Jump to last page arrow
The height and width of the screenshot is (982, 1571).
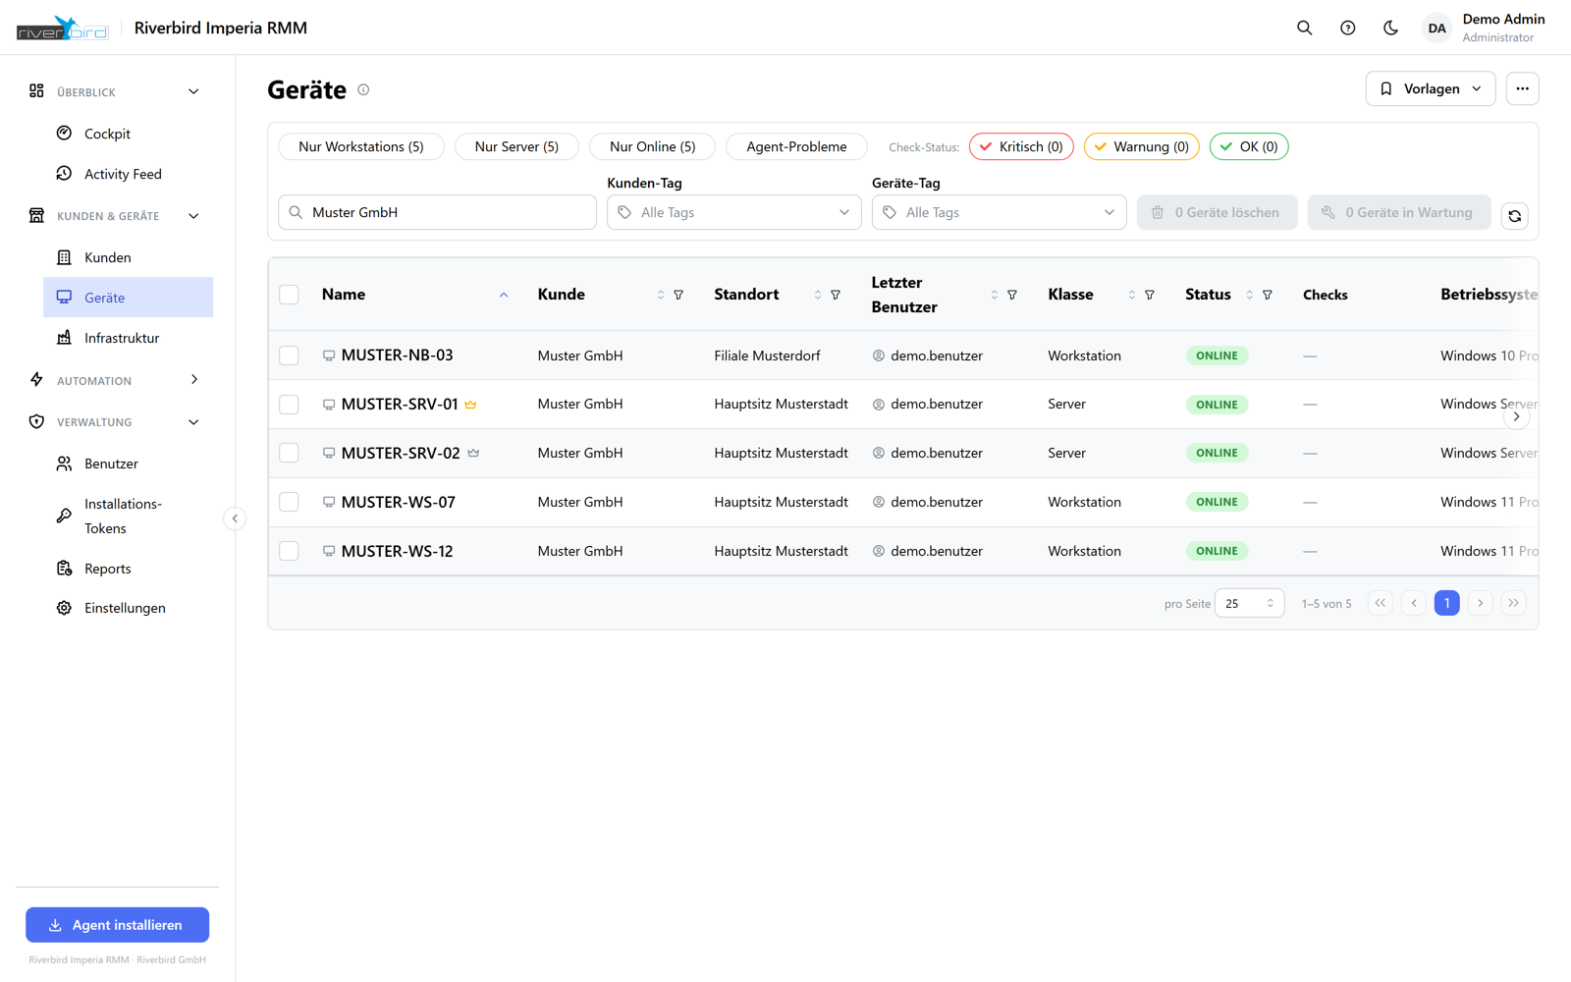click(x=1513, y=603)
